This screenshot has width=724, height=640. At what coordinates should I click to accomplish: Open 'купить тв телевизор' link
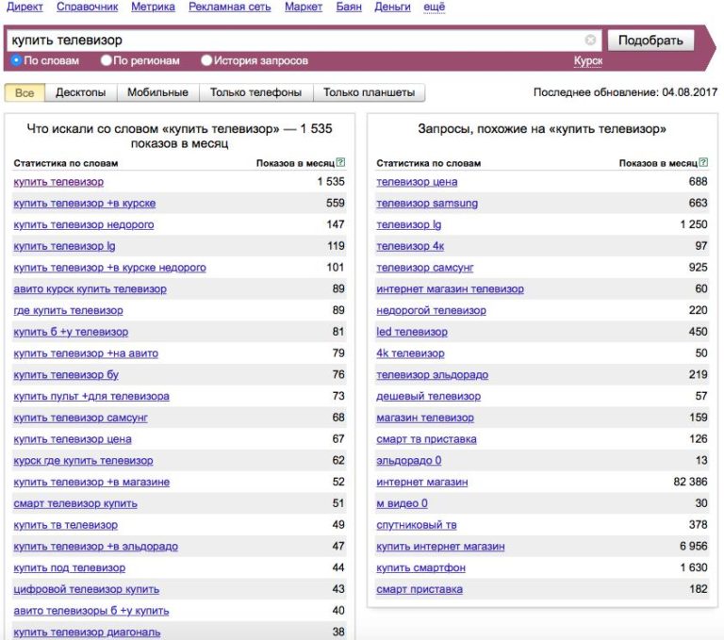coord(66,526)
